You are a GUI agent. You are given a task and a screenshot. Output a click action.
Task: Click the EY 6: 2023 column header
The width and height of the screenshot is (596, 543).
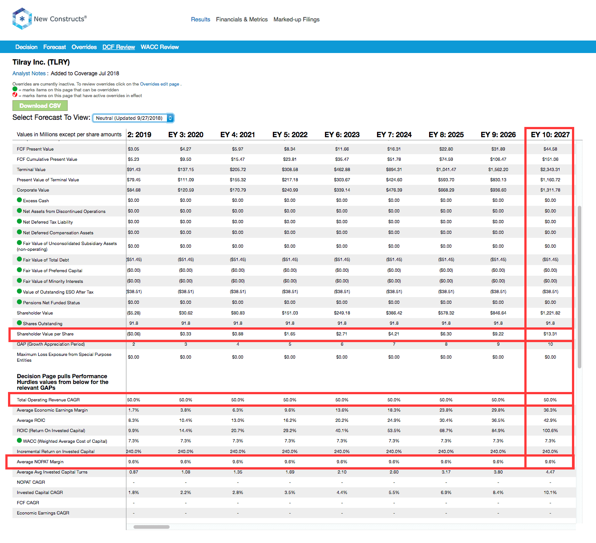342,135
